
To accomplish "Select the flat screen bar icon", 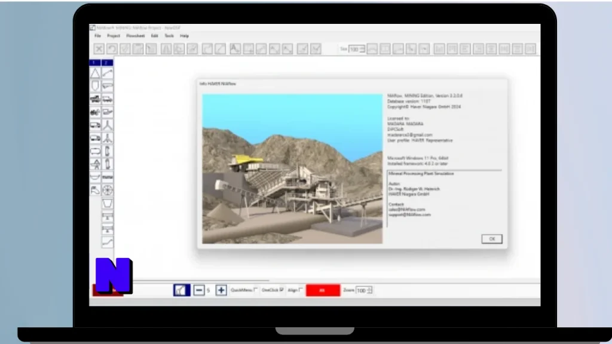I will 108,177.
